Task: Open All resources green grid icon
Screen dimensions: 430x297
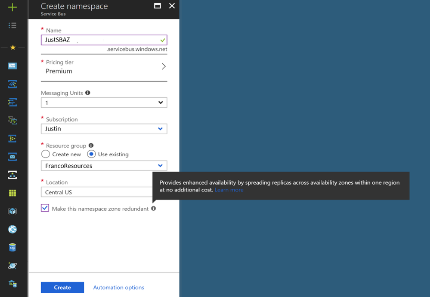Action: 12,193
